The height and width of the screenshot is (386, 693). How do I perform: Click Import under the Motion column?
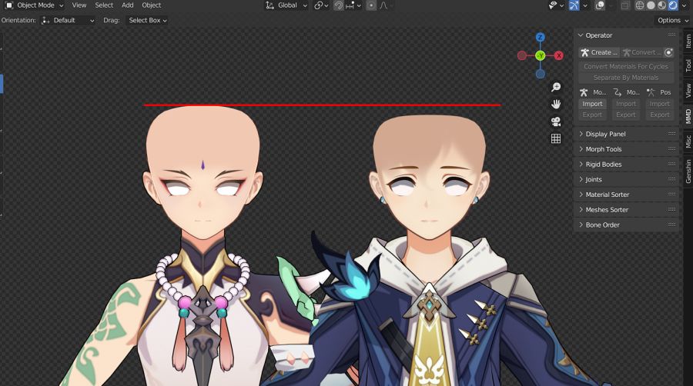point(626,104)
